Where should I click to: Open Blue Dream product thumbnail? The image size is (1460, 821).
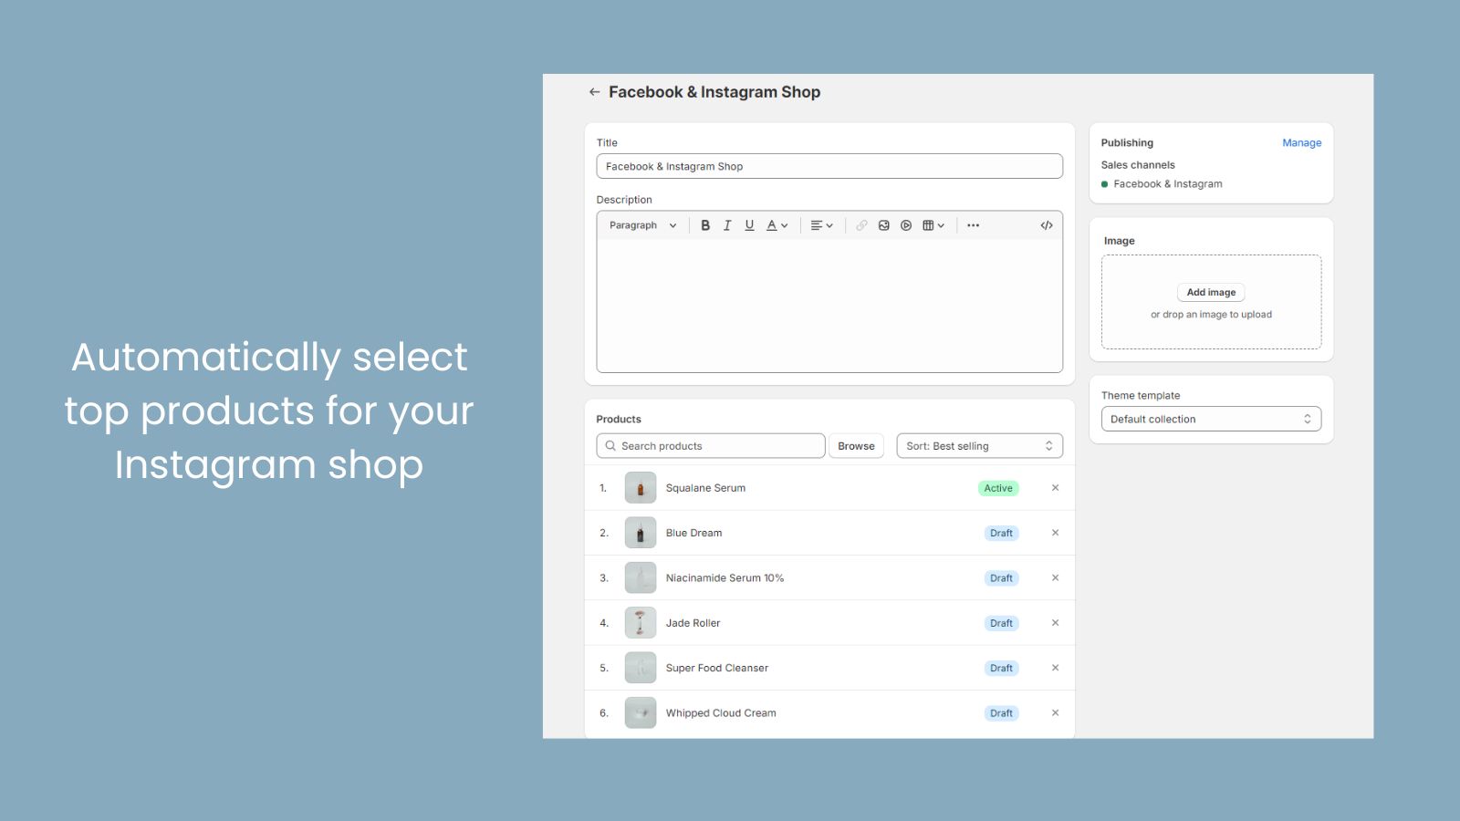click(x=641, y=533)
